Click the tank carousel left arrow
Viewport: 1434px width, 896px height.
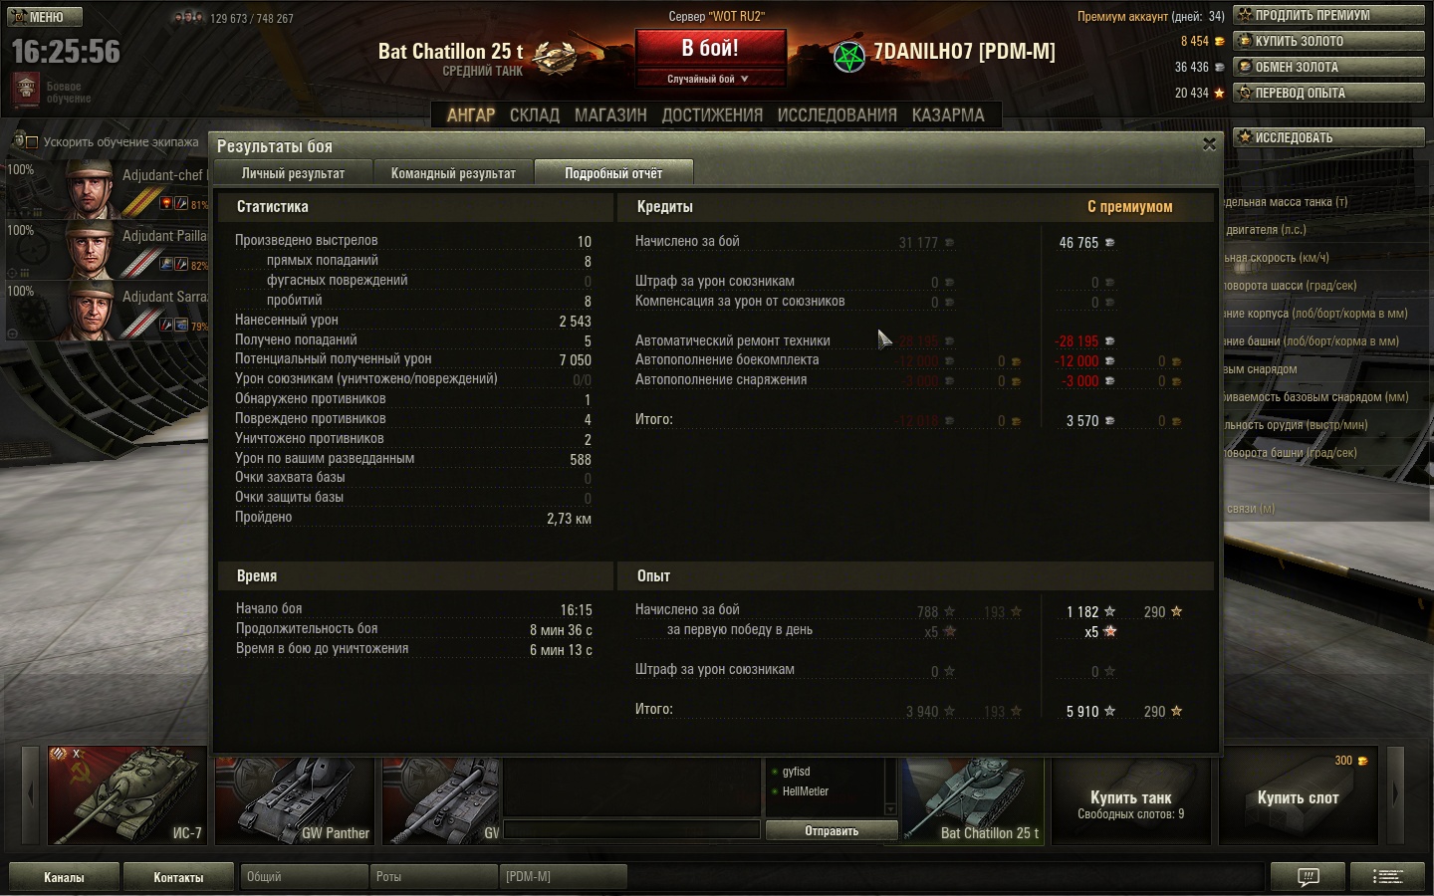[30, 793]
